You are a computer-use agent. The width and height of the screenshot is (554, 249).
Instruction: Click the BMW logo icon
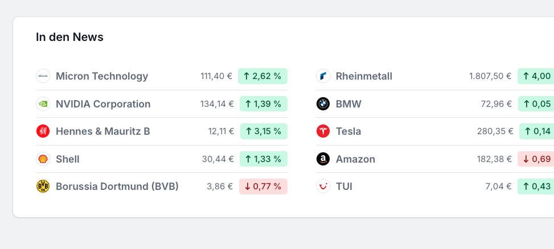(323, 104)
